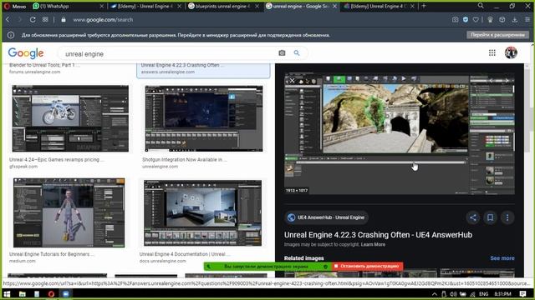Click the address bar URL

[103, 20]
